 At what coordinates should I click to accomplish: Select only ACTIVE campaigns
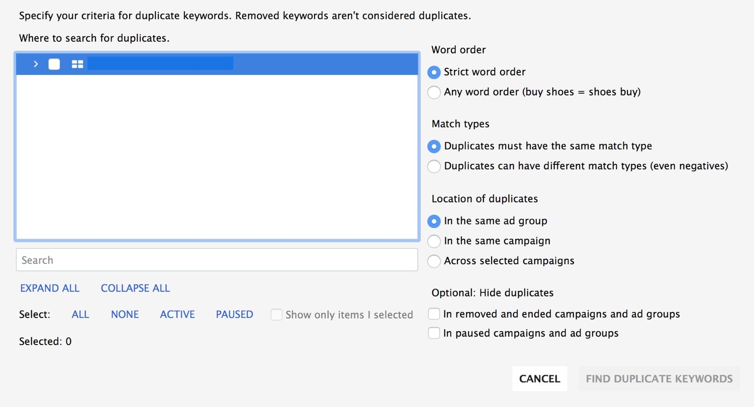(x=177, y=315)
